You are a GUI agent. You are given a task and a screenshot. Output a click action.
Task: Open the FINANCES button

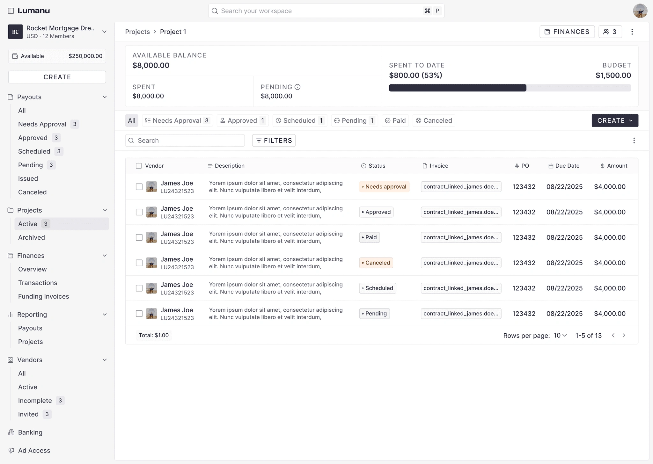tap(567, 32)
